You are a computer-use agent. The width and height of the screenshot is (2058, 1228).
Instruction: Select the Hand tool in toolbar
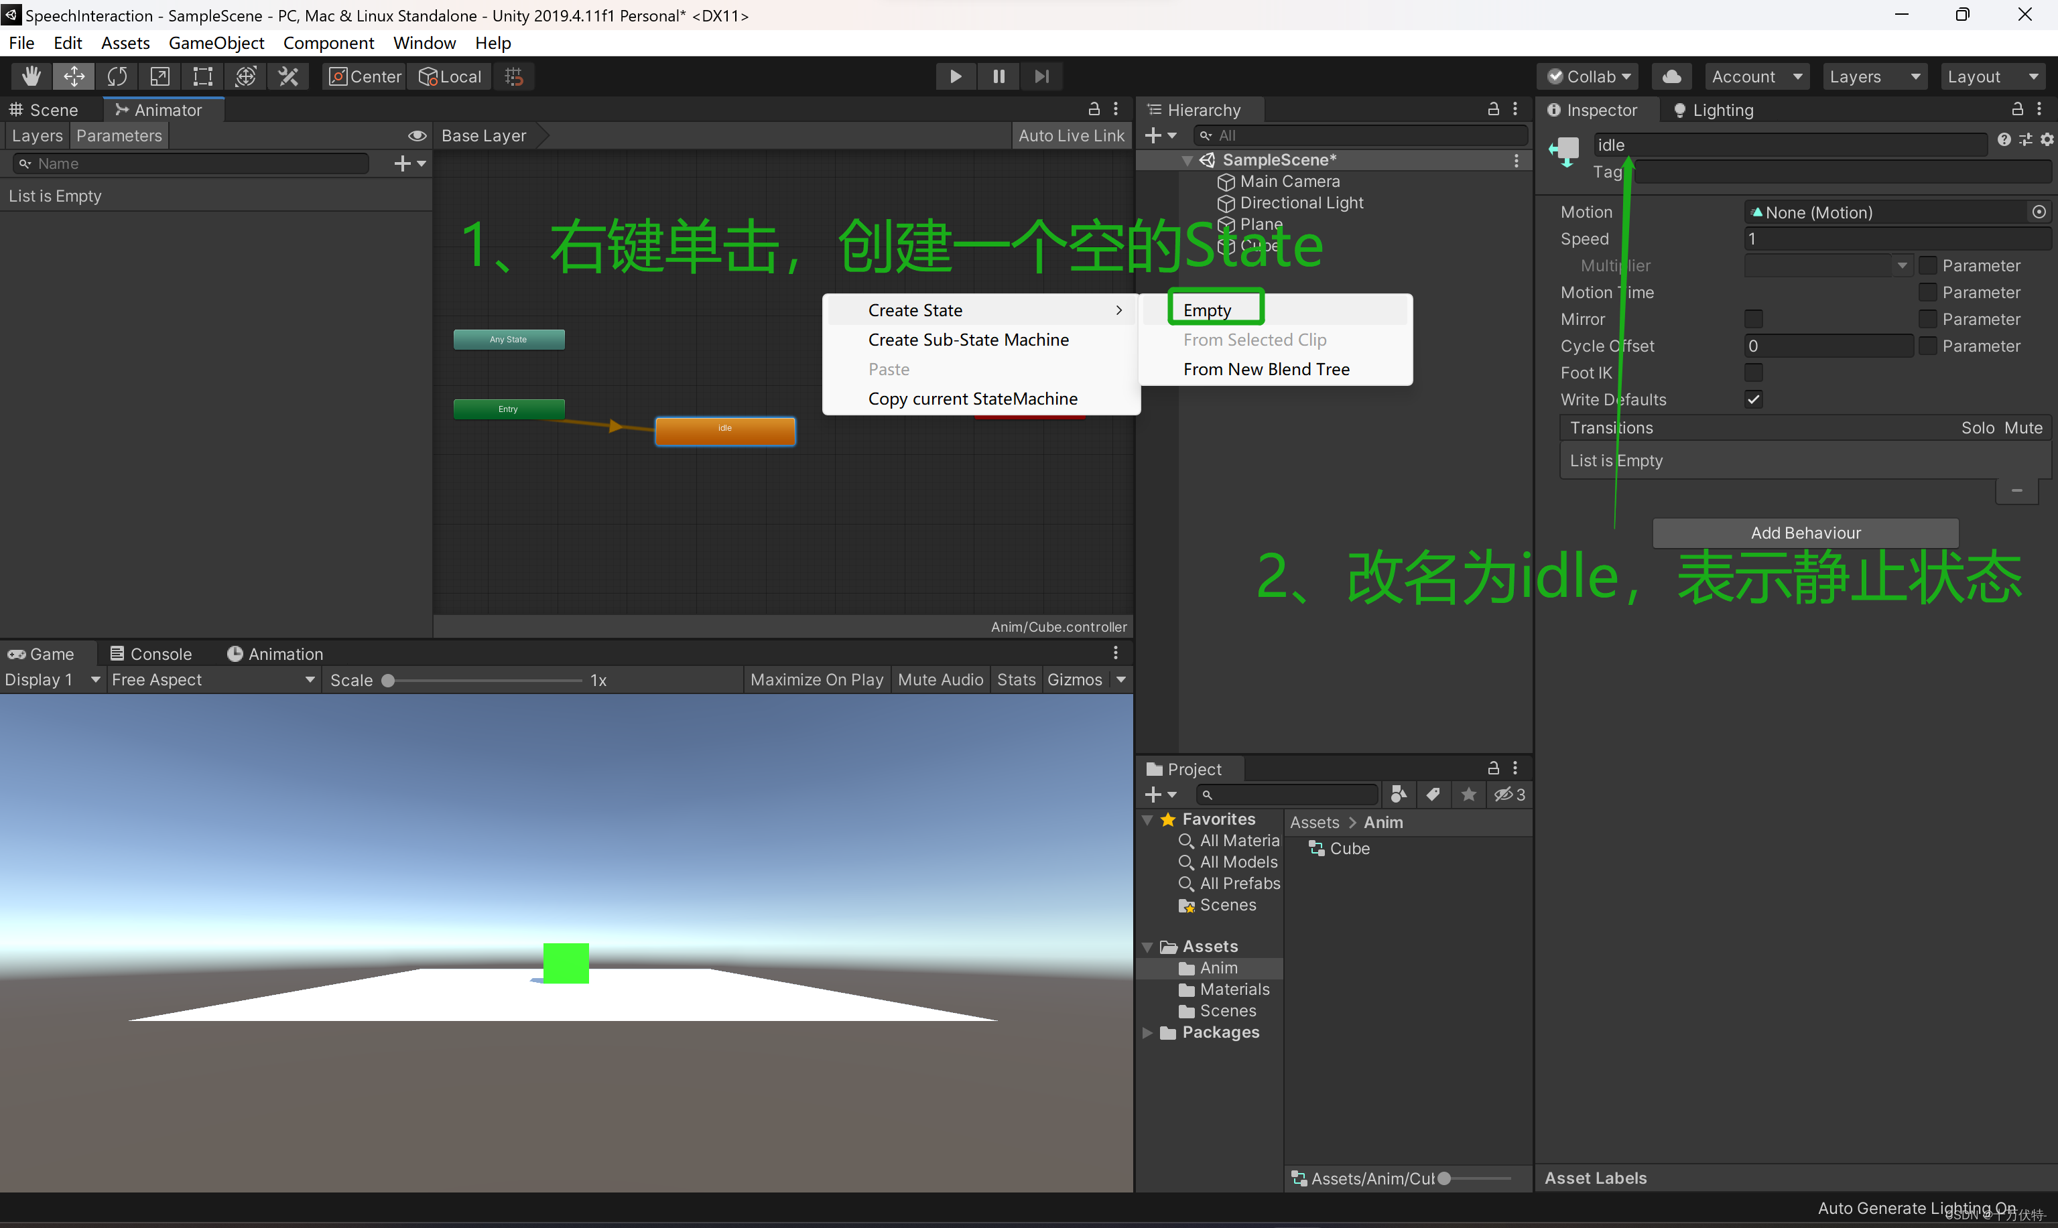point(31,76)
